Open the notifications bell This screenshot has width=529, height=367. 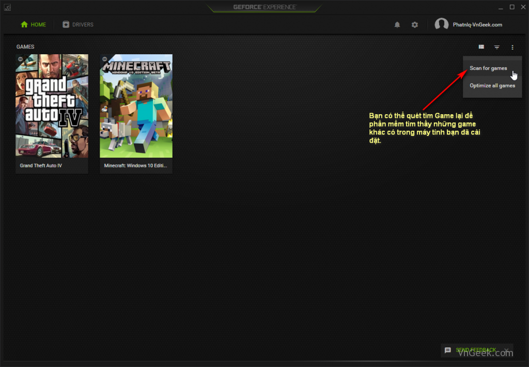[x=397, y=25]
